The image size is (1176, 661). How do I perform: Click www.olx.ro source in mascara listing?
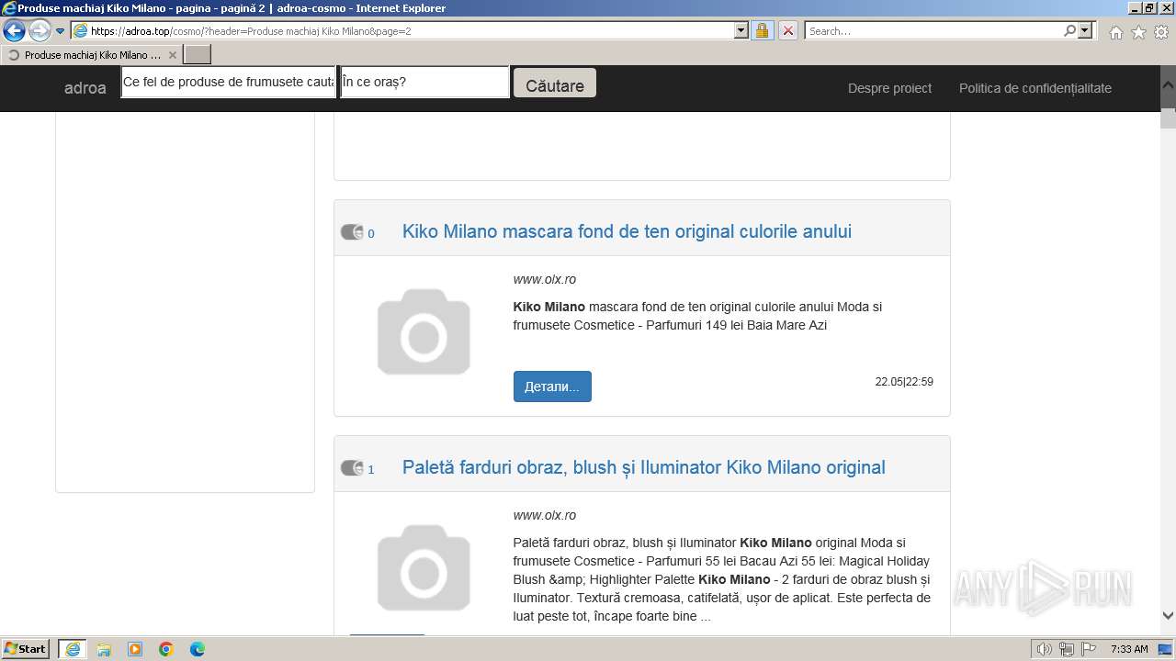pyautogui.click(x=545, y=279)
